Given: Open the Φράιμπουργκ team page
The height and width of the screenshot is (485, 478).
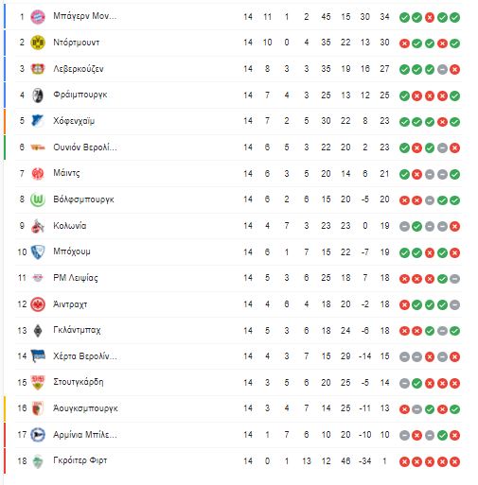Looking at the screenshot, I should 80,95.
